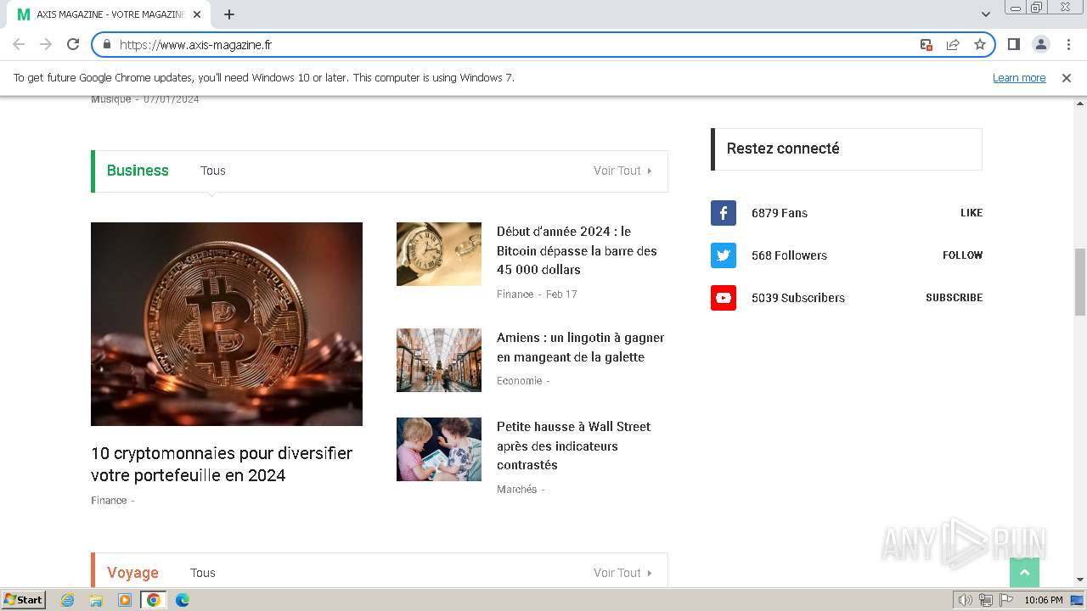1087x611 pixels.
Task: Click the YouTube icon in sidebar
Action: point(724,298)
